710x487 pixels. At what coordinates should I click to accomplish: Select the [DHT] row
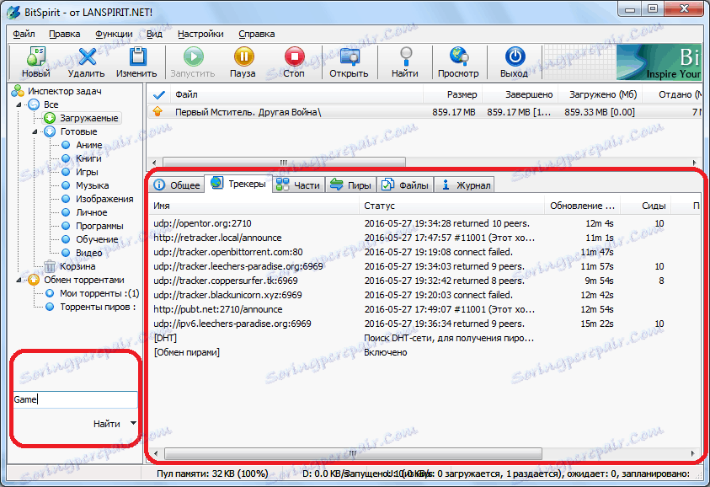coord(165,338)
